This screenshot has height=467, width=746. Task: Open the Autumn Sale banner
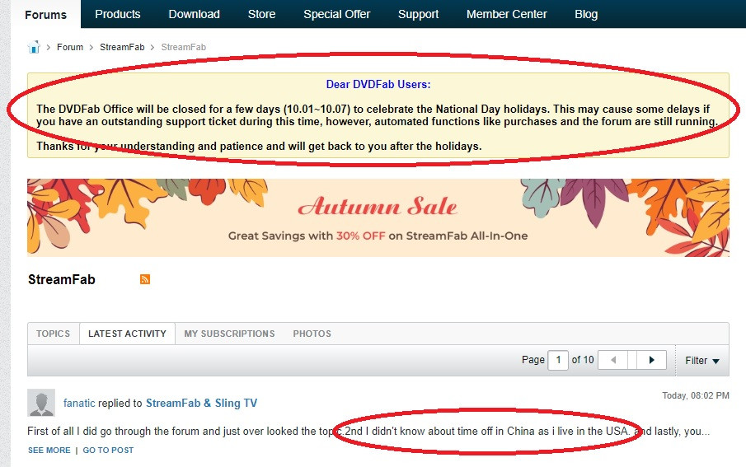click(x=378, y=217)
